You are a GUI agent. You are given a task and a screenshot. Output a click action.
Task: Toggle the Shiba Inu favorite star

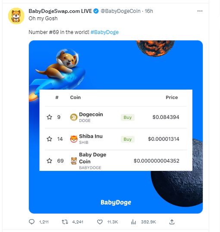49,139
